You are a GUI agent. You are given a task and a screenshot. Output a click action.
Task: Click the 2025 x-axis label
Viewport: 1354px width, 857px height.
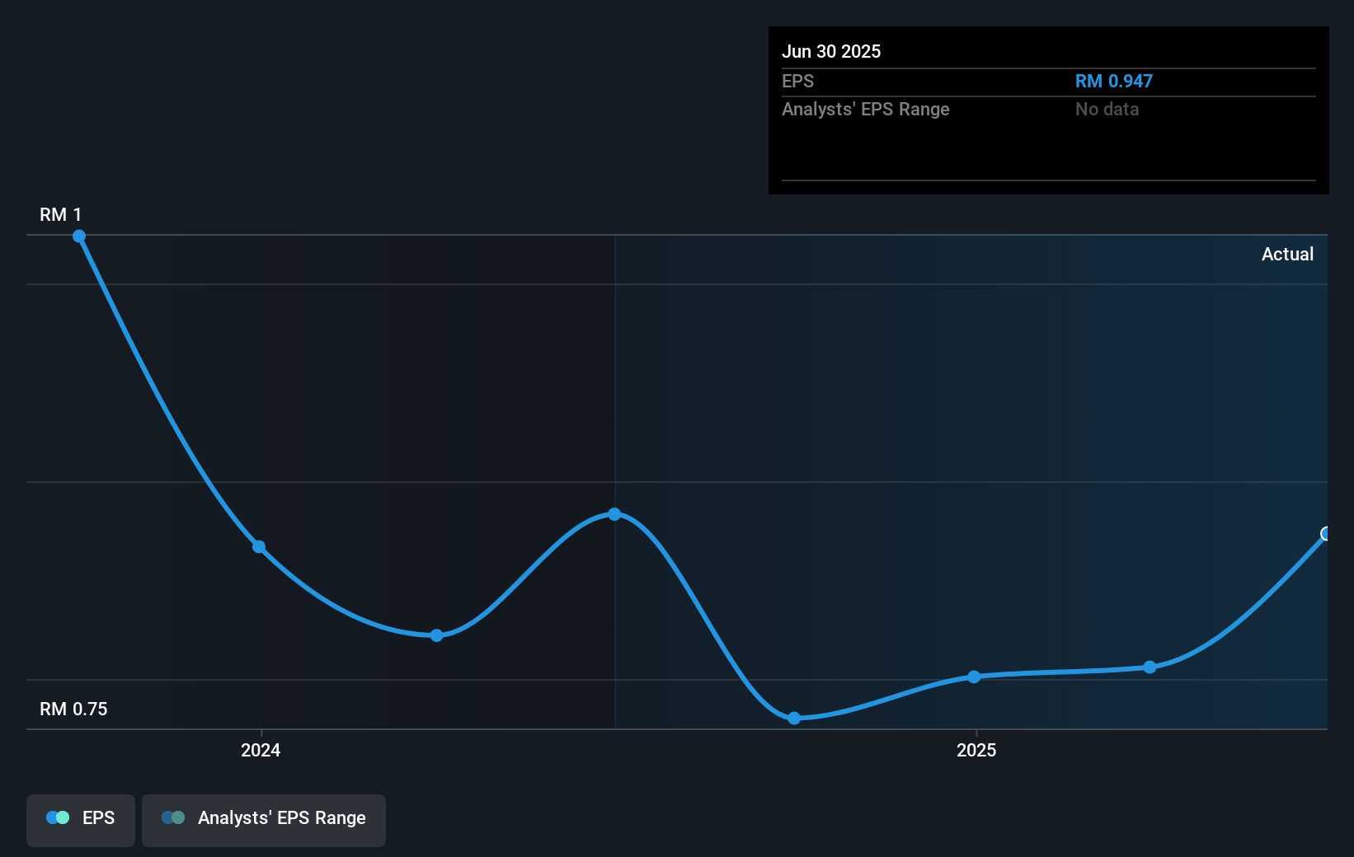coord(976,751)
